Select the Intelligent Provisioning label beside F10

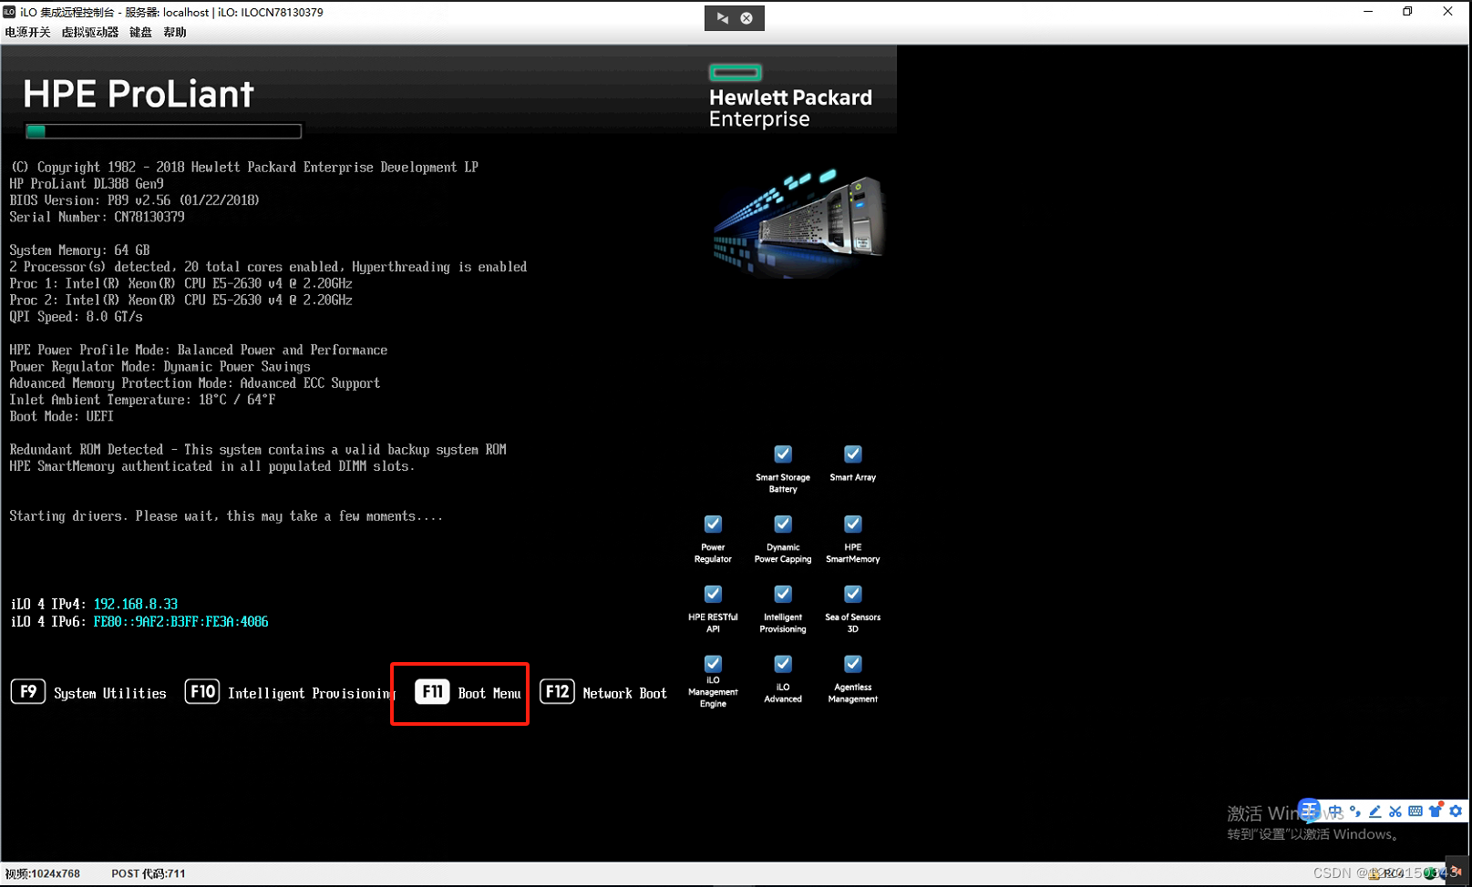pyautogui.click(x=311, y=693)
